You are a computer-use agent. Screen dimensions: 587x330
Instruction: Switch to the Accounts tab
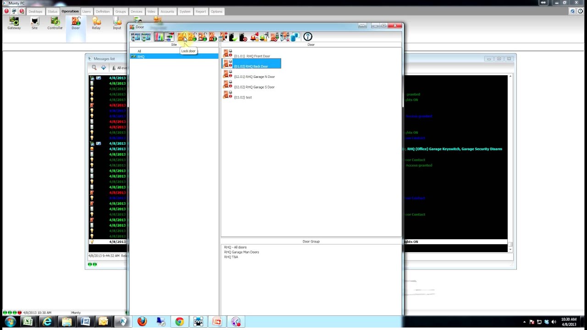[x=167, y=11]
